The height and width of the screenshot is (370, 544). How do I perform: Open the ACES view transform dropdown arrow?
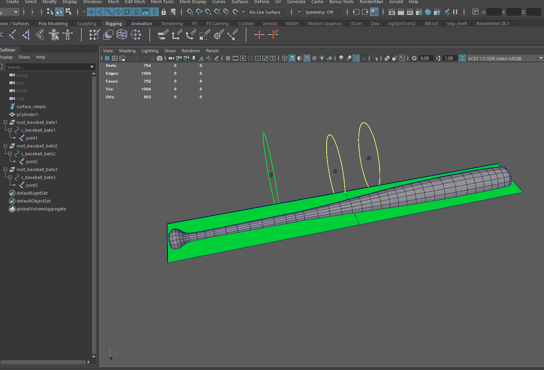coord(541,58)
